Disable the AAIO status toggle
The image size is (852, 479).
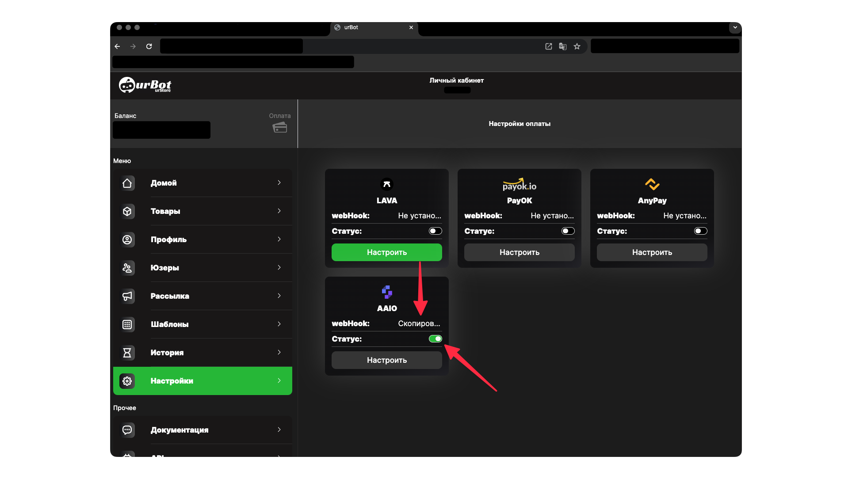coord(435,339)
